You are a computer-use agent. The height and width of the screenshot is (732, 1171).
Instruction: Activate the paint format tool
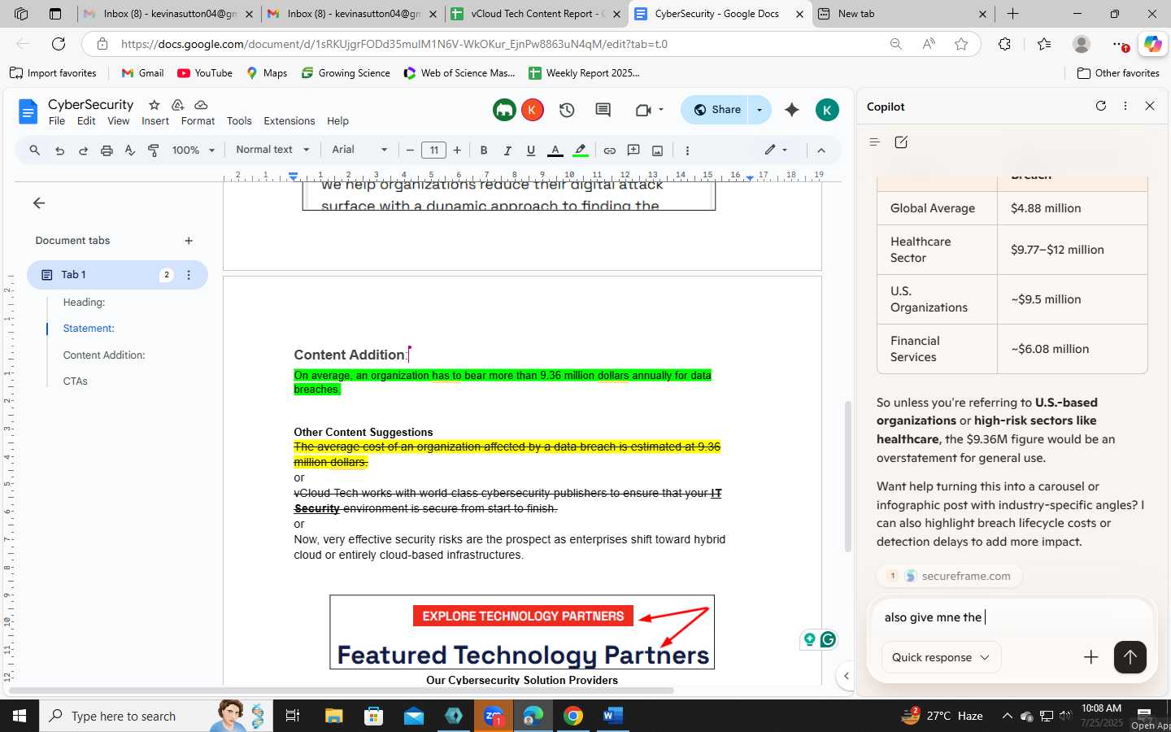pos(154,150)
